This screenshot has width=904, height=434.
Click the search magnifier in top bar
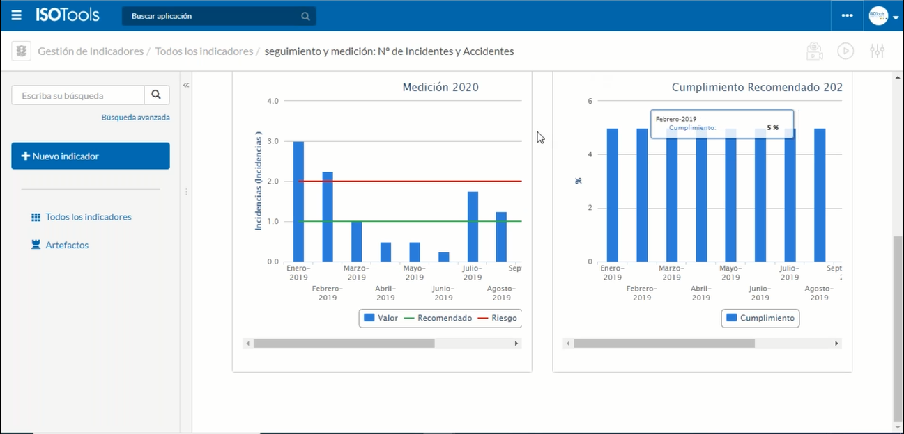click(x=305, y=16)
